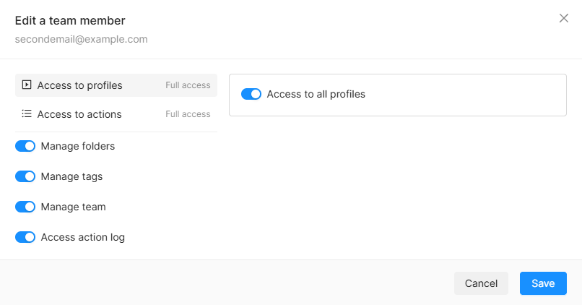Disable Access to all profiles toggle
The height and width of the screenshot is (305, 582).
pyautogui.click(x=251, y=94)
